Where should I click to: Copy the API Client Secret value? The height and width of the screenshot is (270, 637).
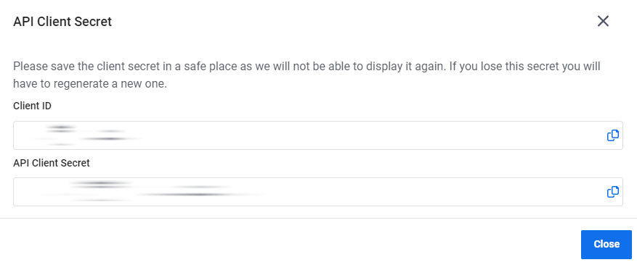[612, 192]
